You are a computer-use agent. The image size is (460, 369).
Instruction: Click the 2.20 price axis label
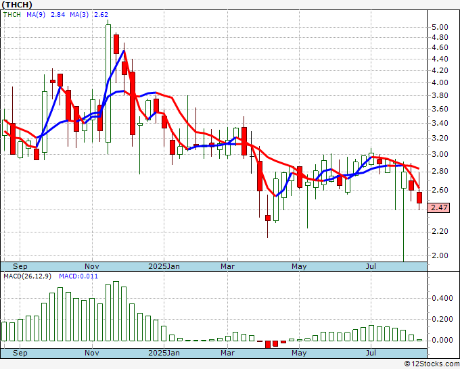coord(440,232)
